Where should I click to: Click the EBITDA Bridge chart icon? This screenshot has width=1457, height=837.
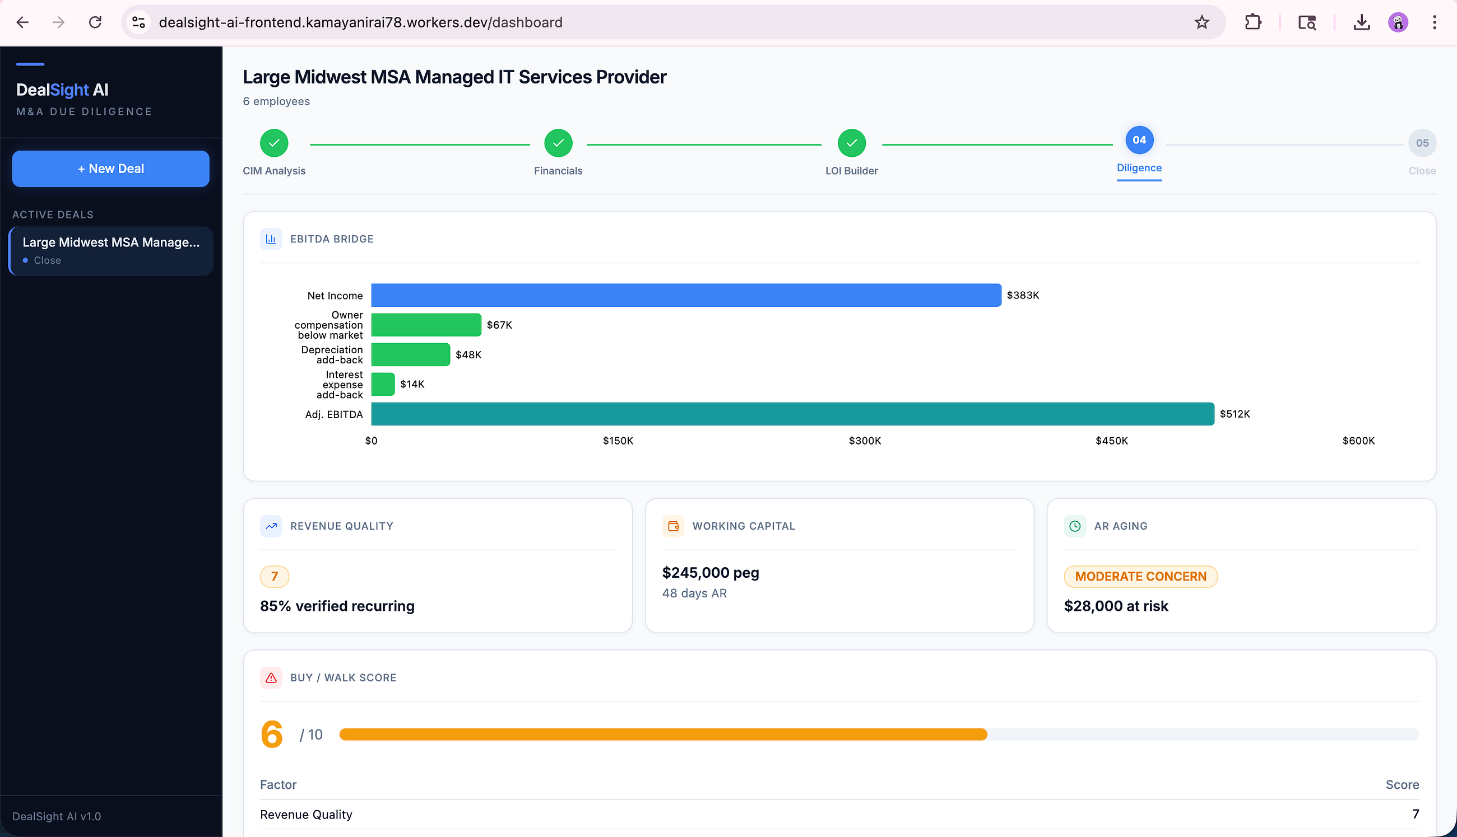[271, 239]
